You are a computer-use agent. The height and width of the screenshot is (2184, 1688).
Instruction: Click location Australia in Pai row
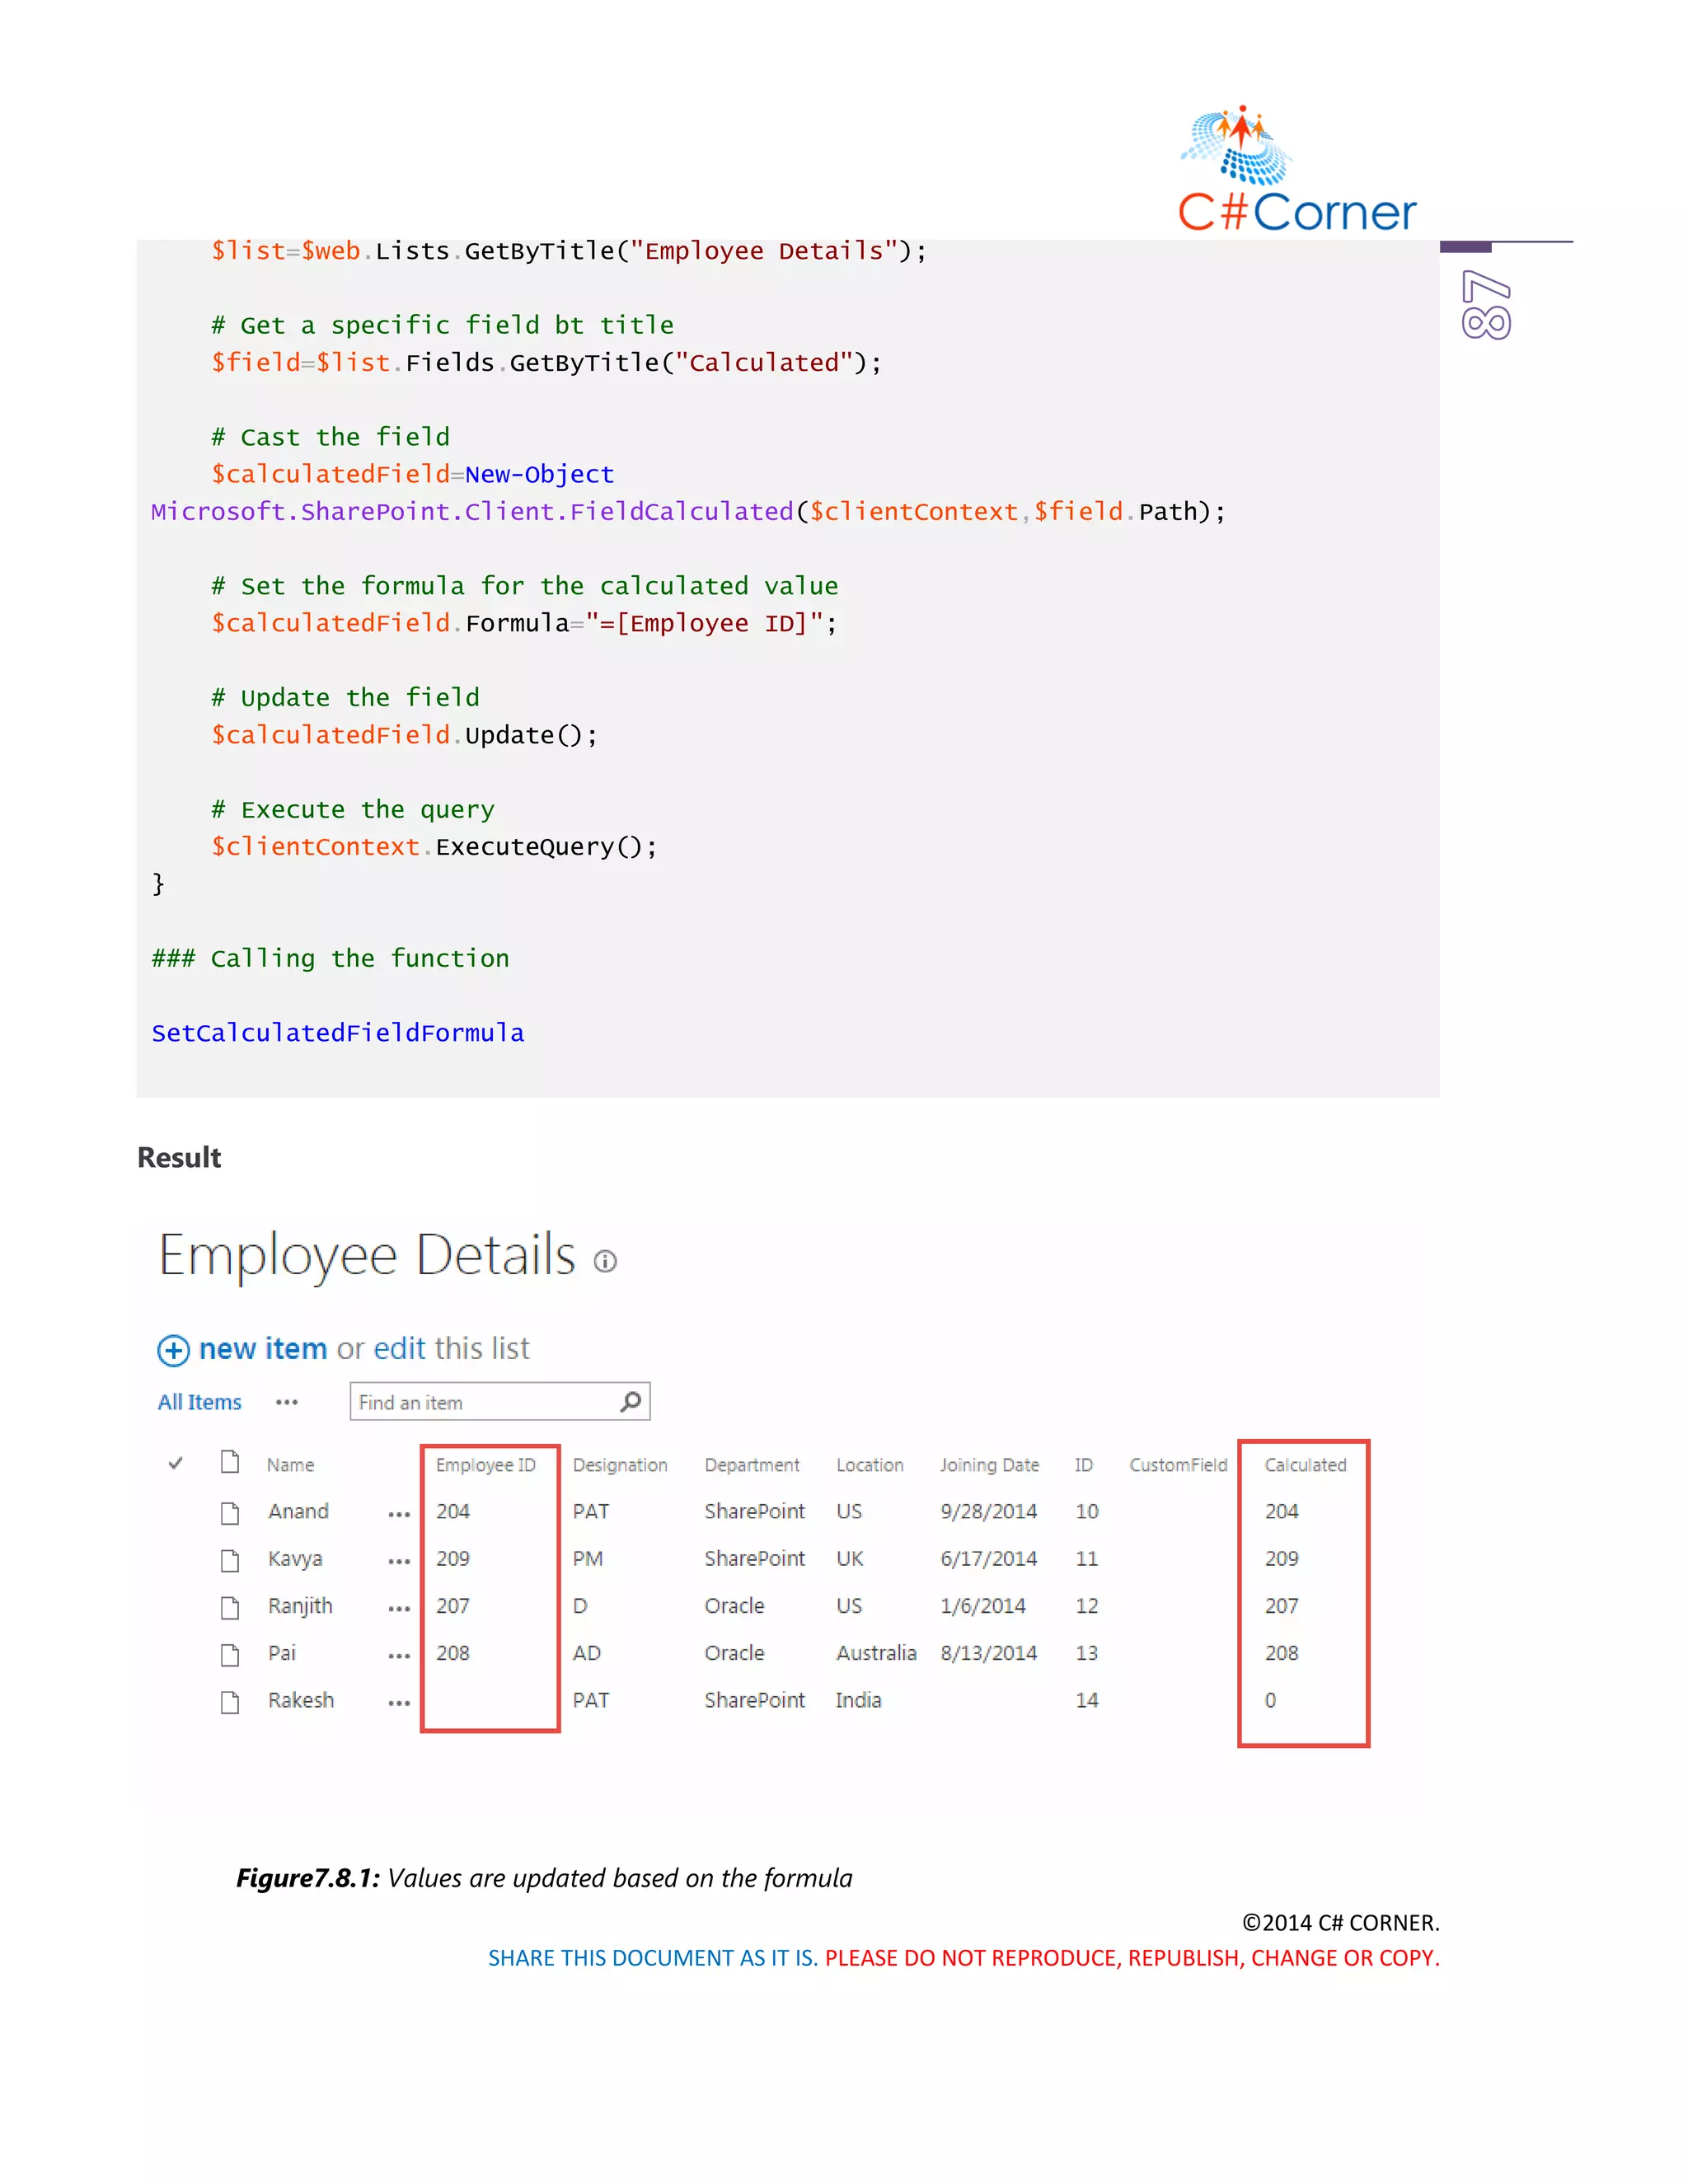(876, 1653)
